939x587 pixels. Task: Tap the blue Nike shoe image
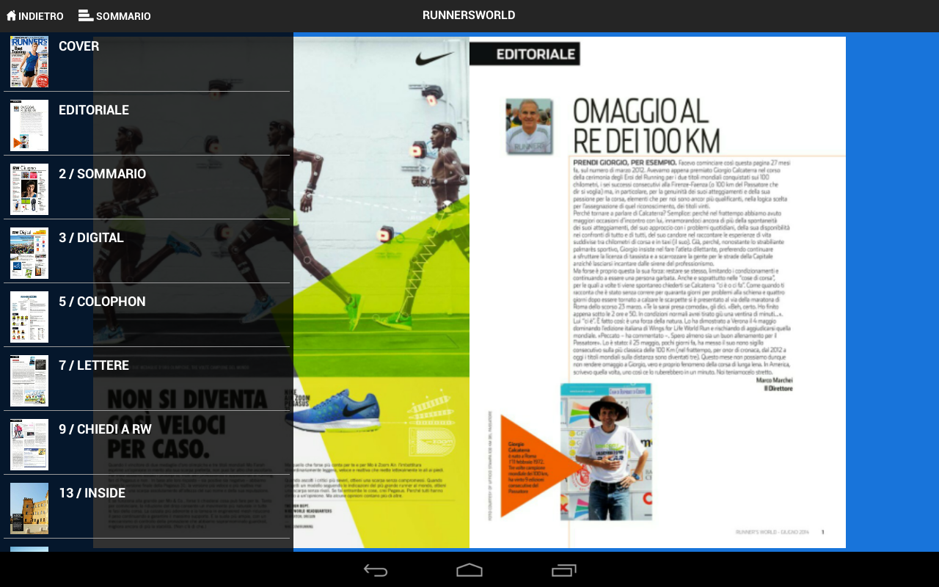338,411
